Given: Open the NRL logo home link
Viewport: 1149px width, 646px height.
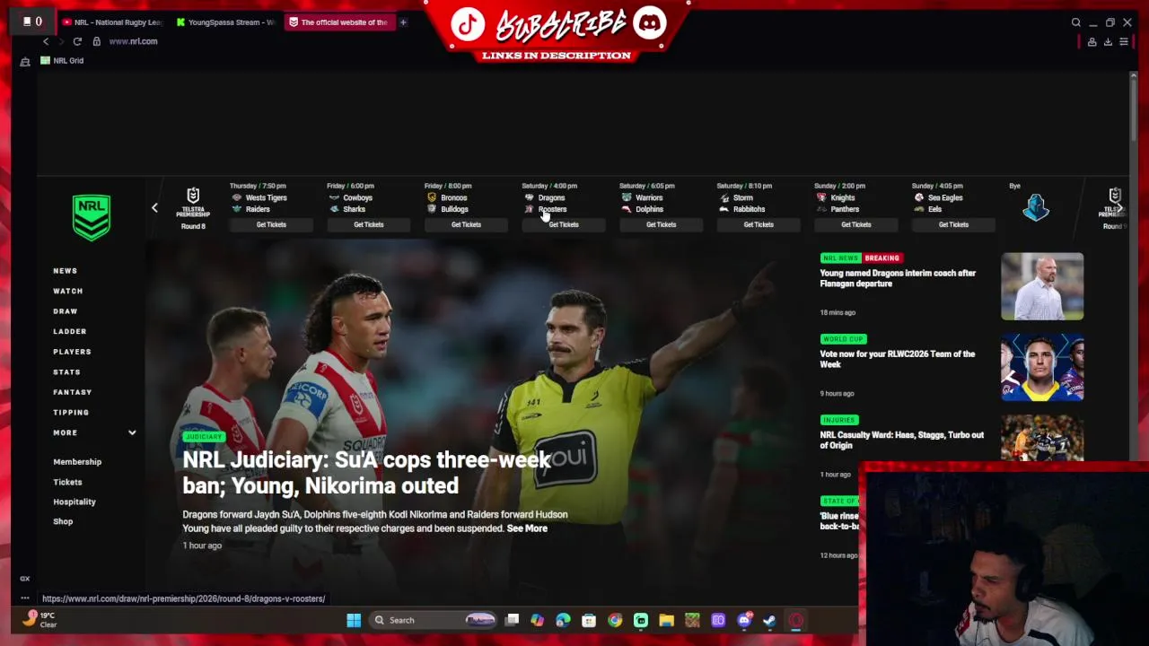Looking at the screenshot, I should [x=92, y=217].
